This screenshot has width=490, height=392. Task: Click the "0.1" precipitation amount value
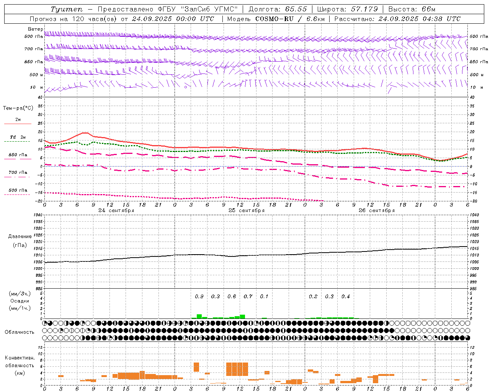tap(264, 296)
